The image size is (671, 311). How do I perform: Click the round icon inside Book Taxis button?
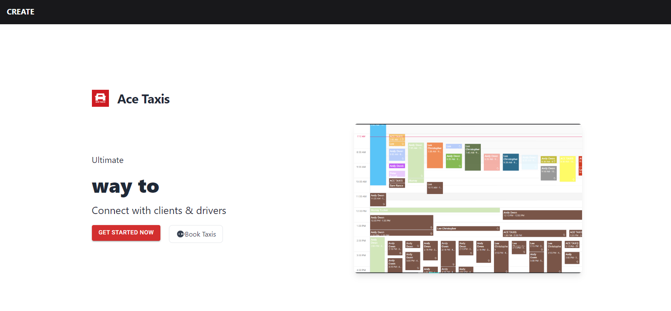coord(180,234)
